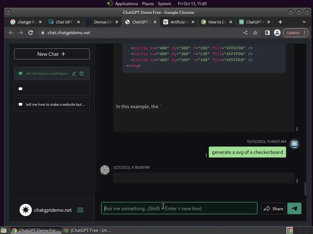Share this page via address bar icon
The image size is (313, 234).
pos(245,33)
